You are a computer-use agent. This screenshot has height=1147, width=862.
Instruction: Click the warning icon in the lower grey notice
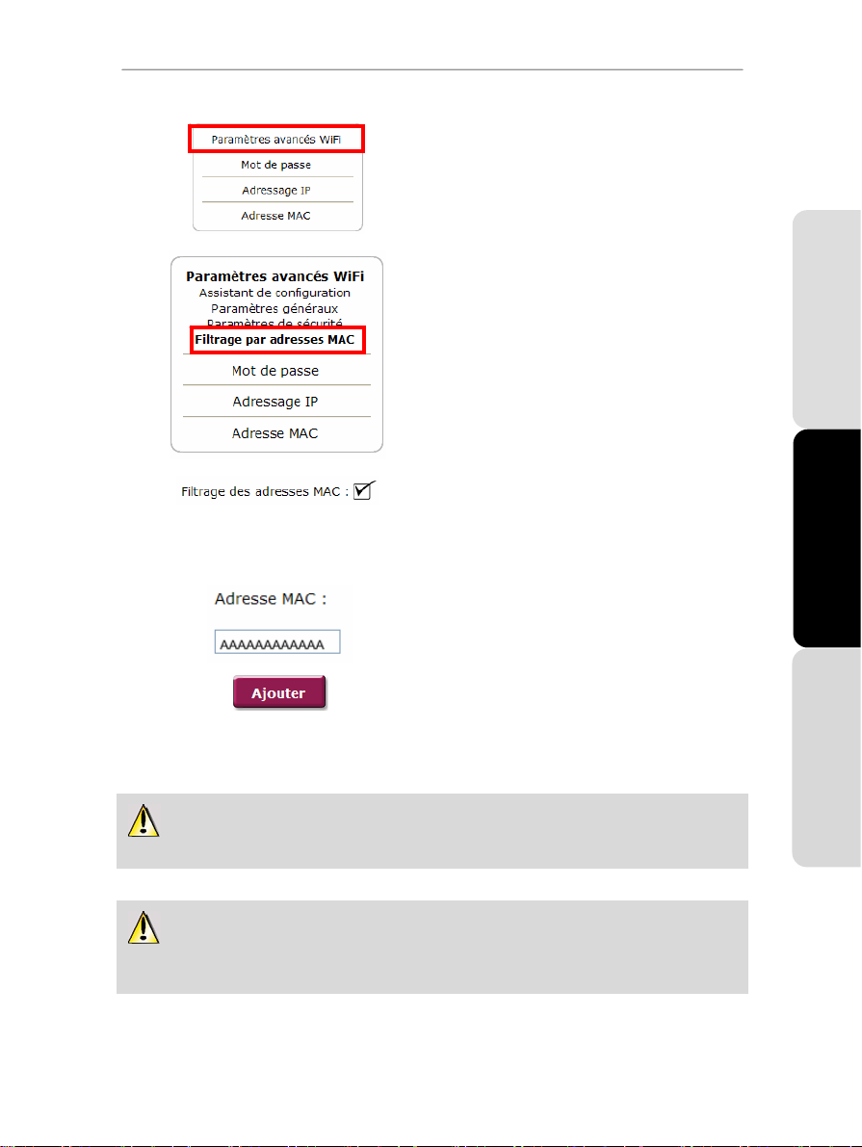pos(144,927)
